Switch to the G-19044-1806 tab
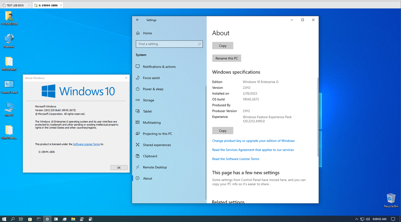This screenshot has height=222, width=401. [x=48, y=5]
